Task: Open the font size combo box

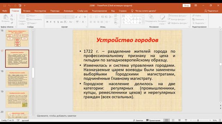Action: click(x=70, y=17)
